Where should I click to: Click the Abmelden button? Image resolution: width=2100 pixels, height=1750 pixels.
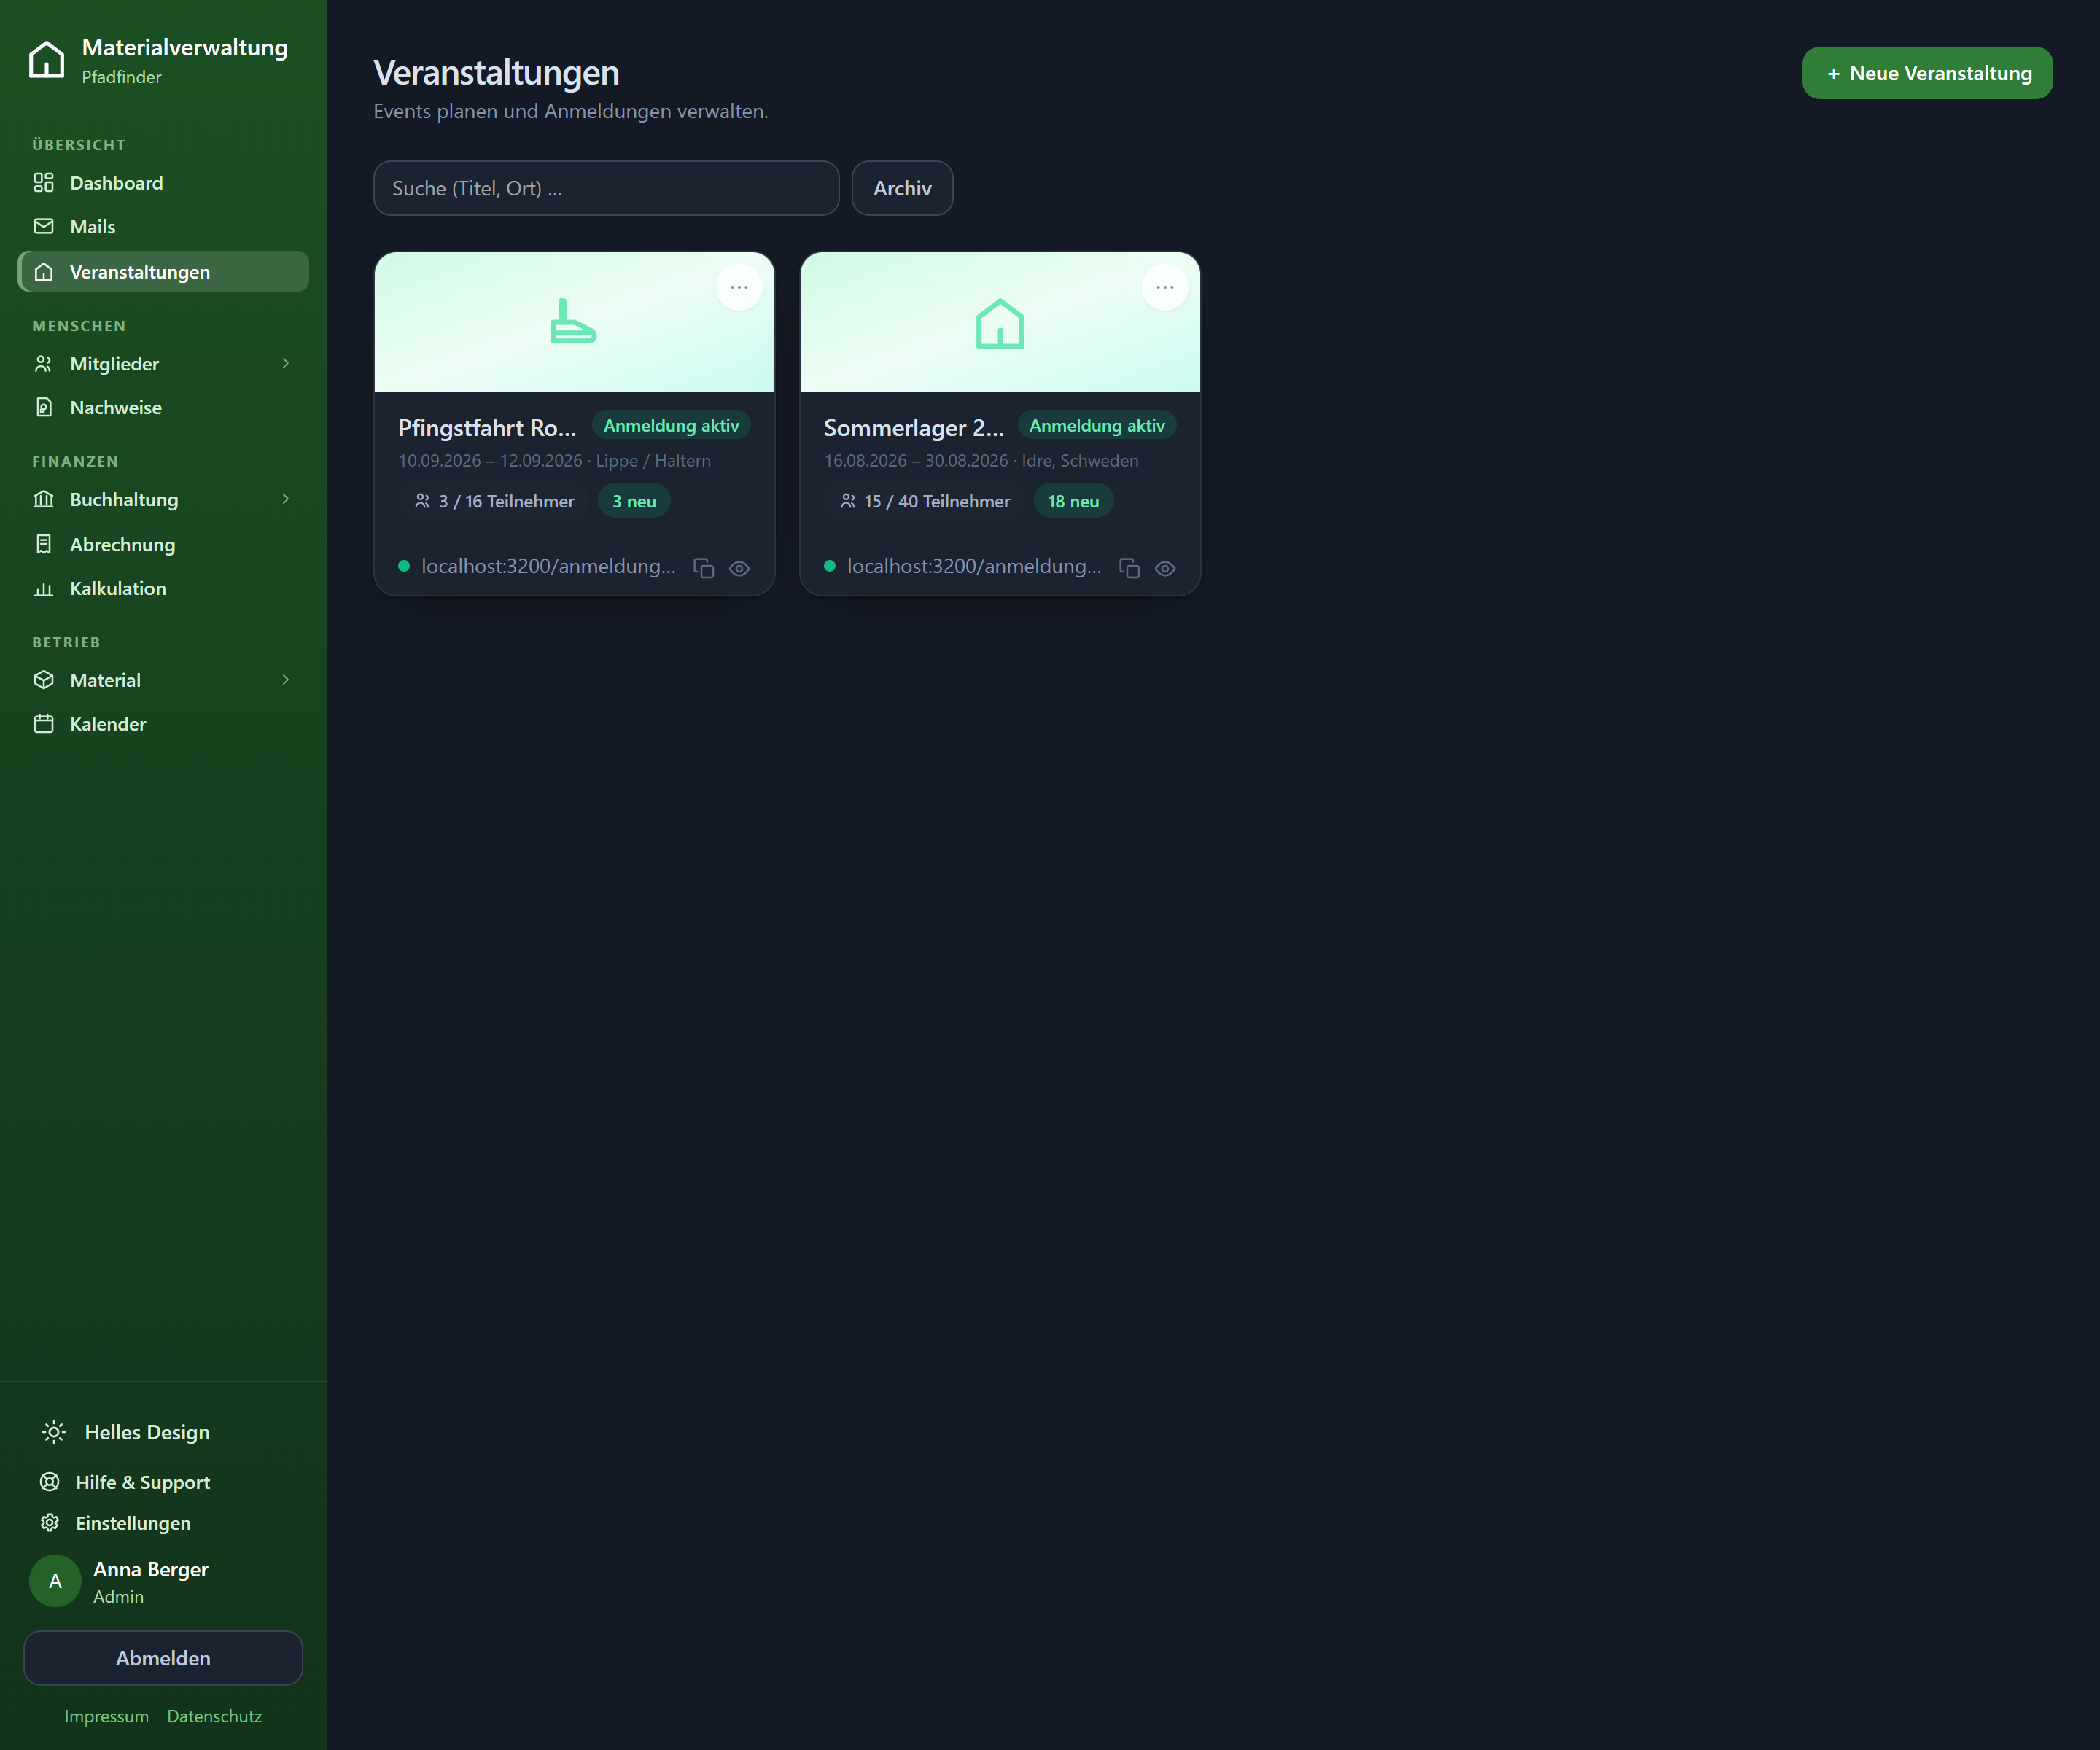163,1657
